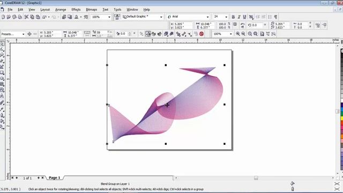343x193 pixels.
Task: Open the Effects menu
Action: [x=76, y=10]
